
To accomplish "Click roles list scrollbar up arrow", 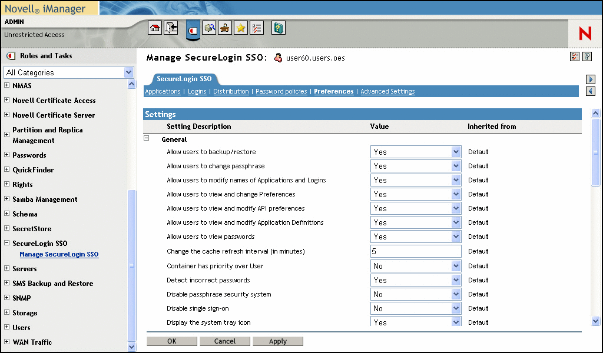I will (x=131, y=84).
